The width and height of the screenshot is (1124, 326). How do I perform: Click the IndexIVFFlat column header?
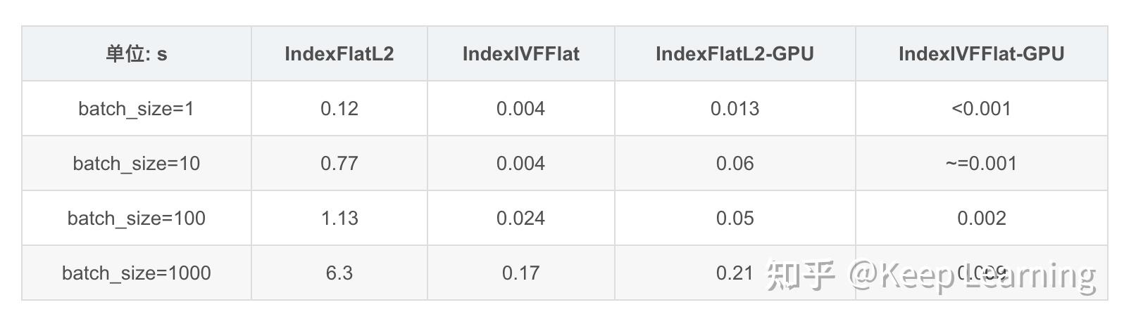tap(520, 54)
